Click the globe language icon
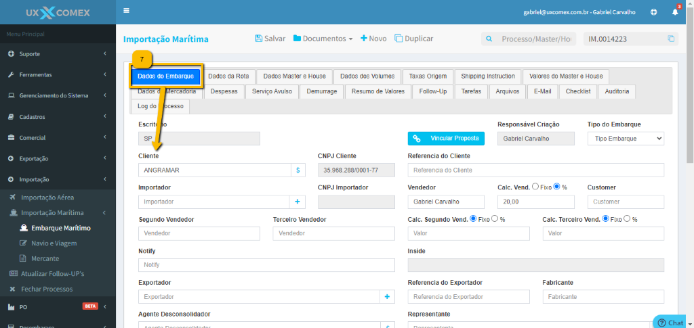This screenshot has height=328, width=694. (654, 12)
